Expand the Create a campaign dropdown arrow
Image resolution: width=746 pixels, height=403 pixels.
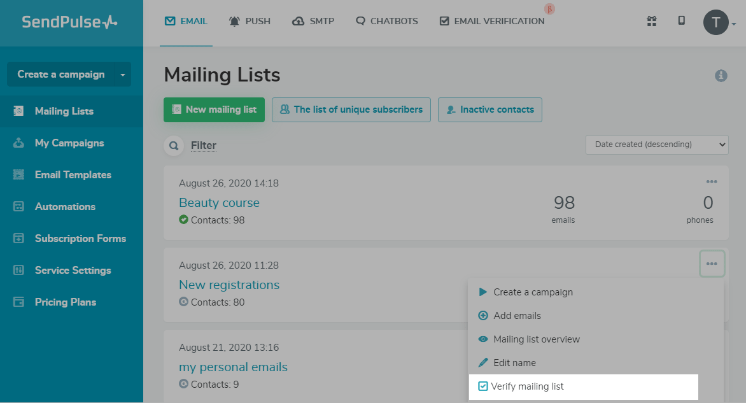point(123,74)
